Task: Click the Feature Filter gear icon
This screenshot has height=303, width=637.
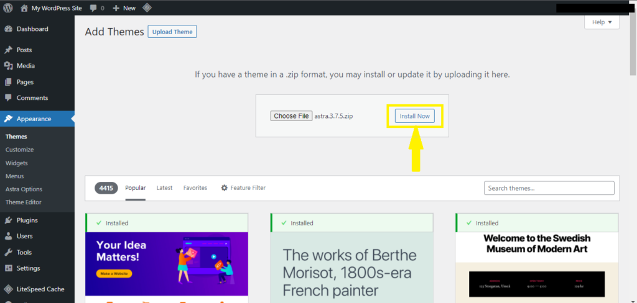Action: (224, 188)
